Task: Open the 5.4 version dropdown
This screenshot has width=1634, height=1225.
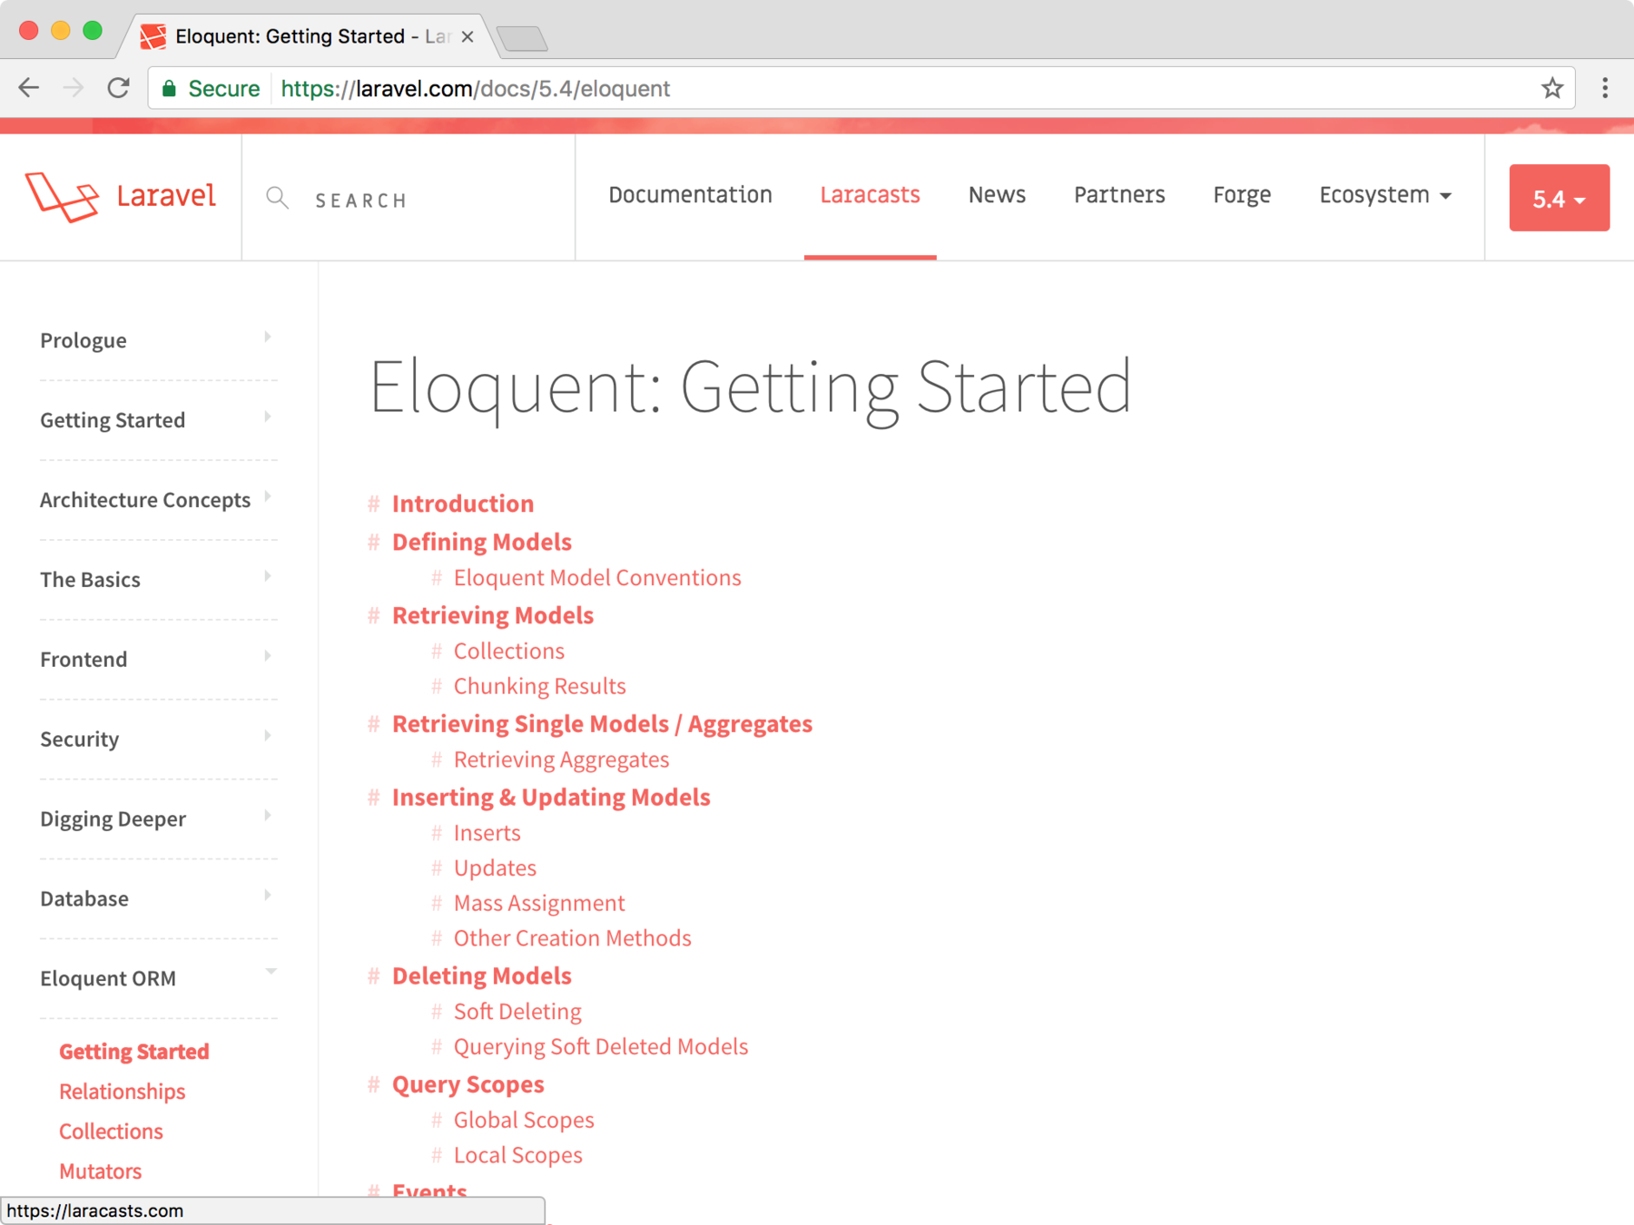Action: [x=1559, y=198]
